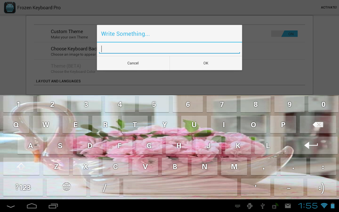
Task: Click the Write Something text field
Action: click(x=169, y=49)
